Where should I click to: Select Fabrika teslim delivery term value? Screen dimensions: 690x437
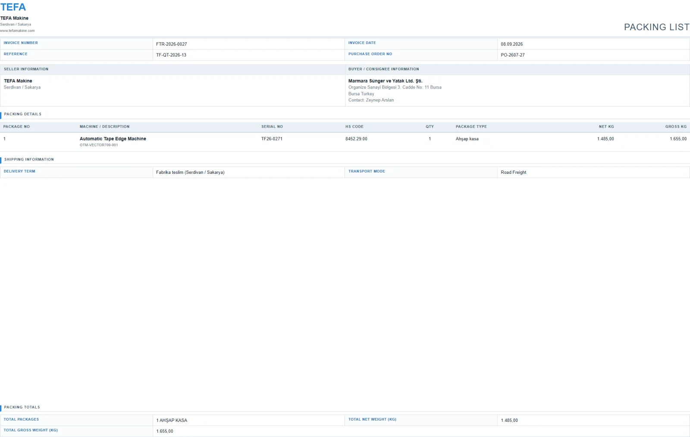pos(190,172)
